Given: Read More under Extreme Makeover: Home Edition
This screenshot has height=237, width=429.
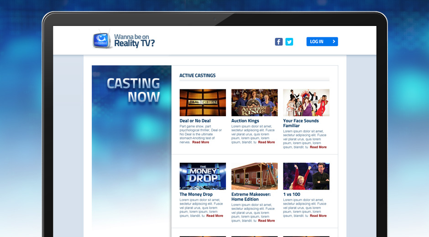Looking at the screenshot, I should point(267,221).
